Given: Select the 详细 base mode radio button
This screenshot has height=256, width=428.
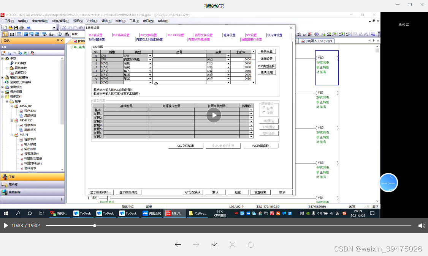Looking at the screenshot, I should coord(264,112).
